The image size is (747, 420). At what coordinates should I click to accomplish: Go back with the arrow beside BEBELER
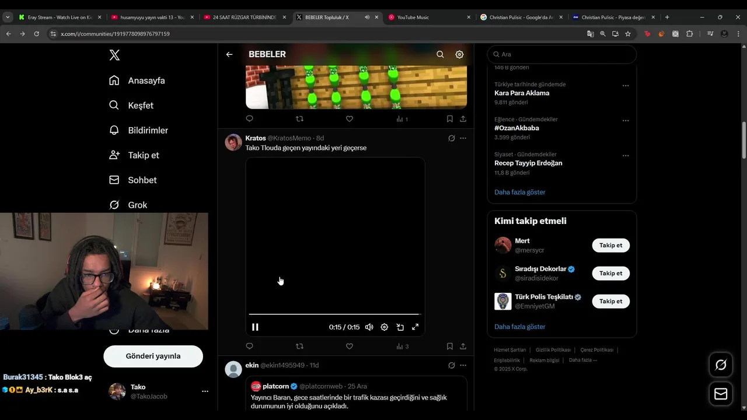[x=229, y=54]
